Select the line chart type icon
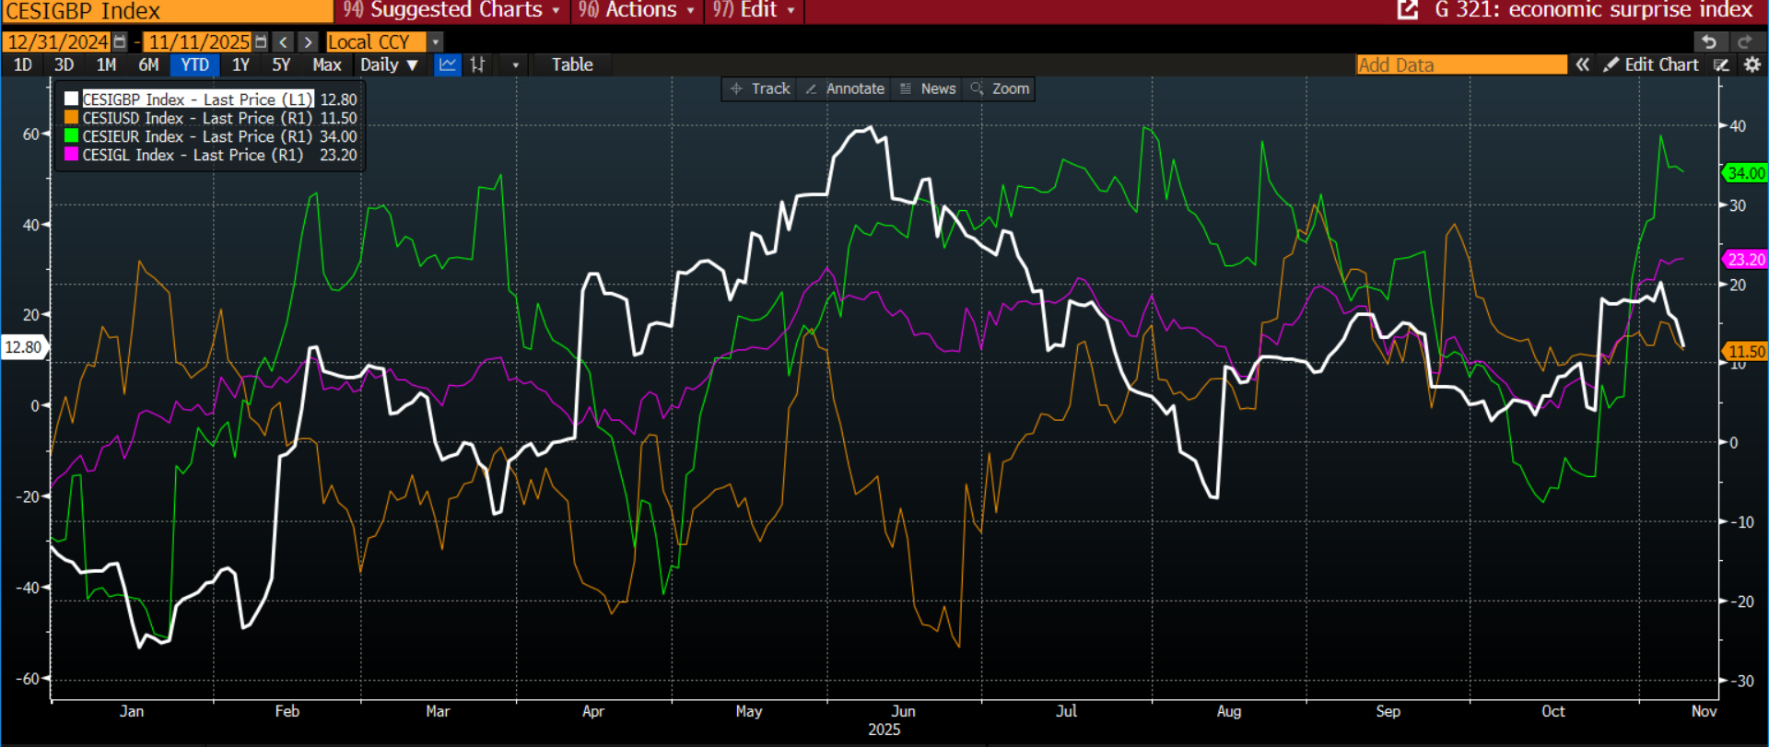 point(448,64)
